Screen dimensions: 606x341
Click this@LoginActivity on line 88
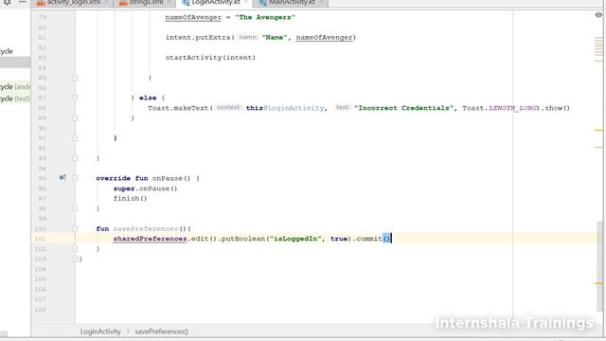click(x=285, y=108)
